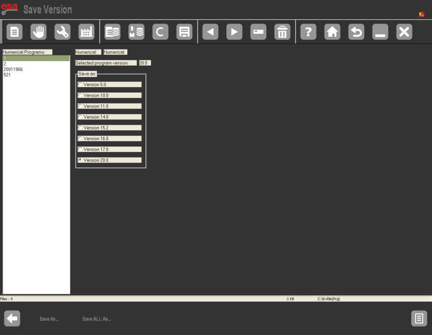Select the hand manual mode icon

click(x=39, y=32)
